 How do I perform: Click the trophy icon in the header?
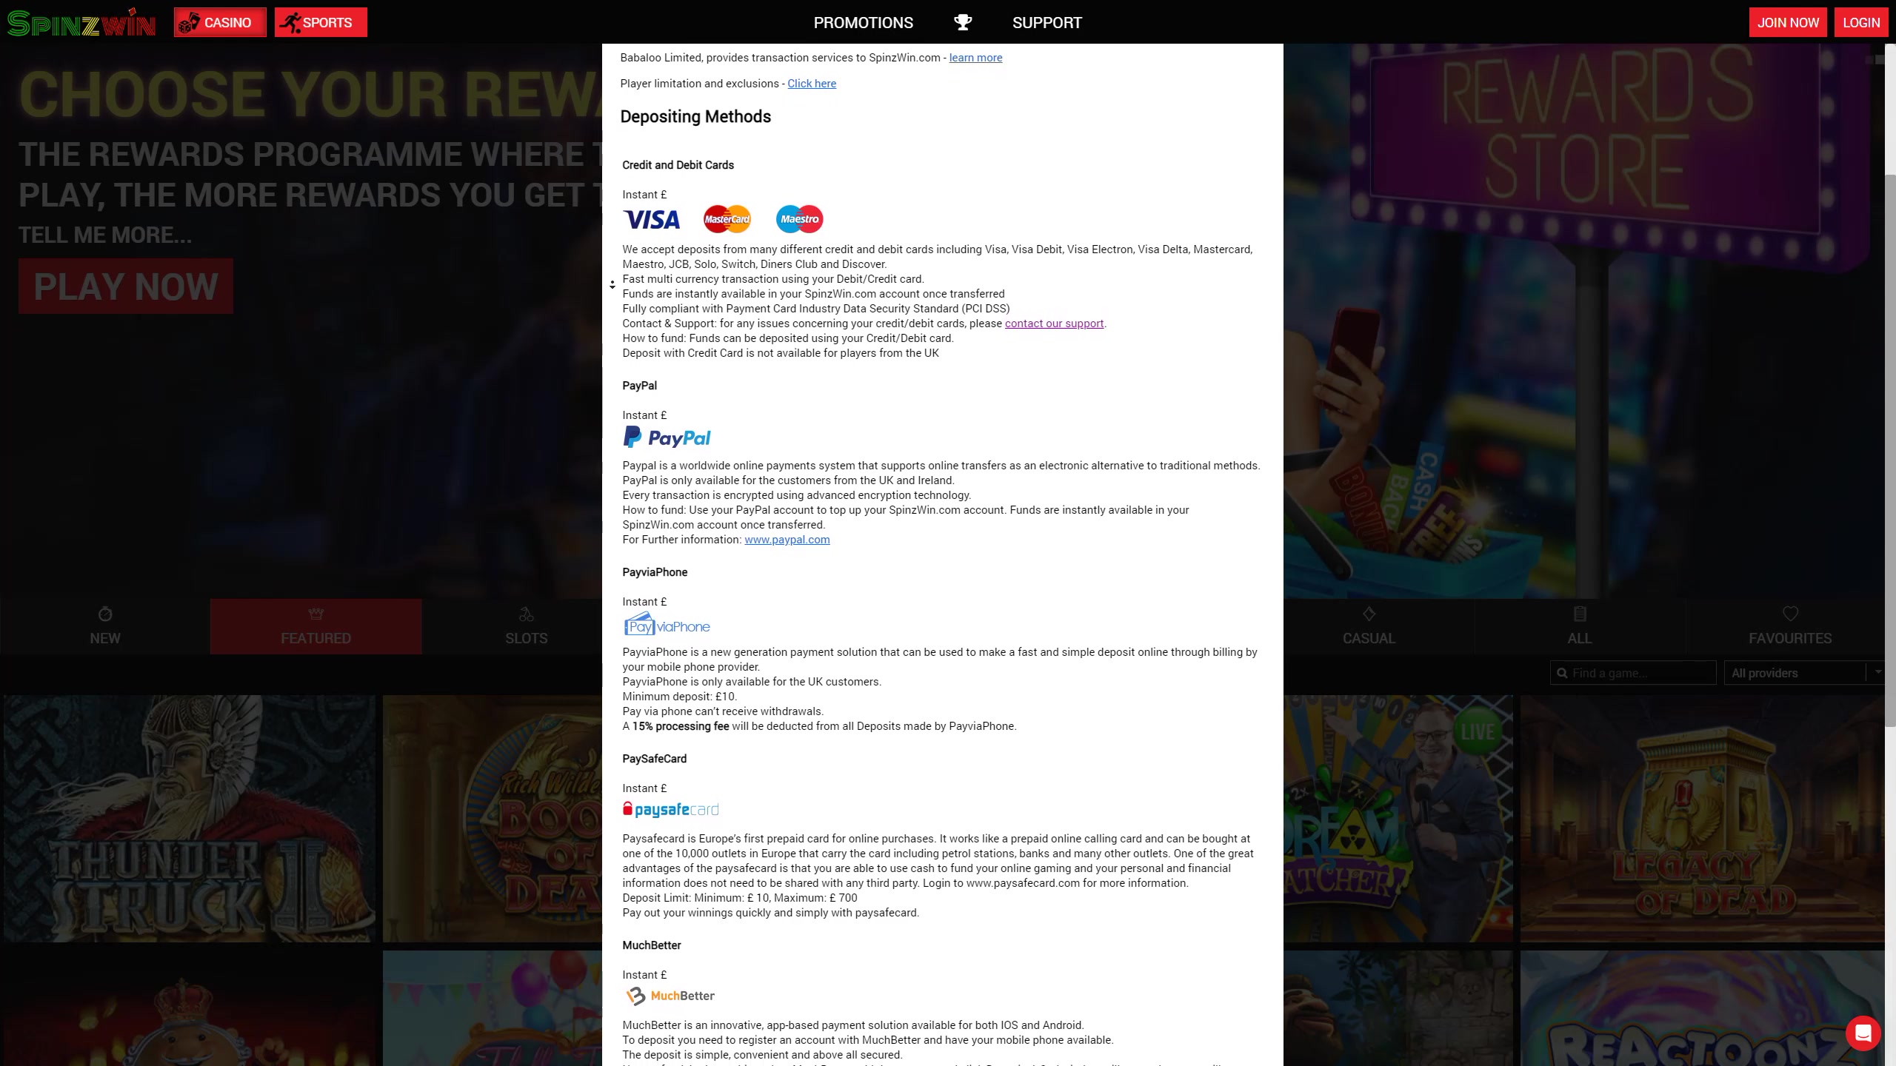[x=962, y=22]
